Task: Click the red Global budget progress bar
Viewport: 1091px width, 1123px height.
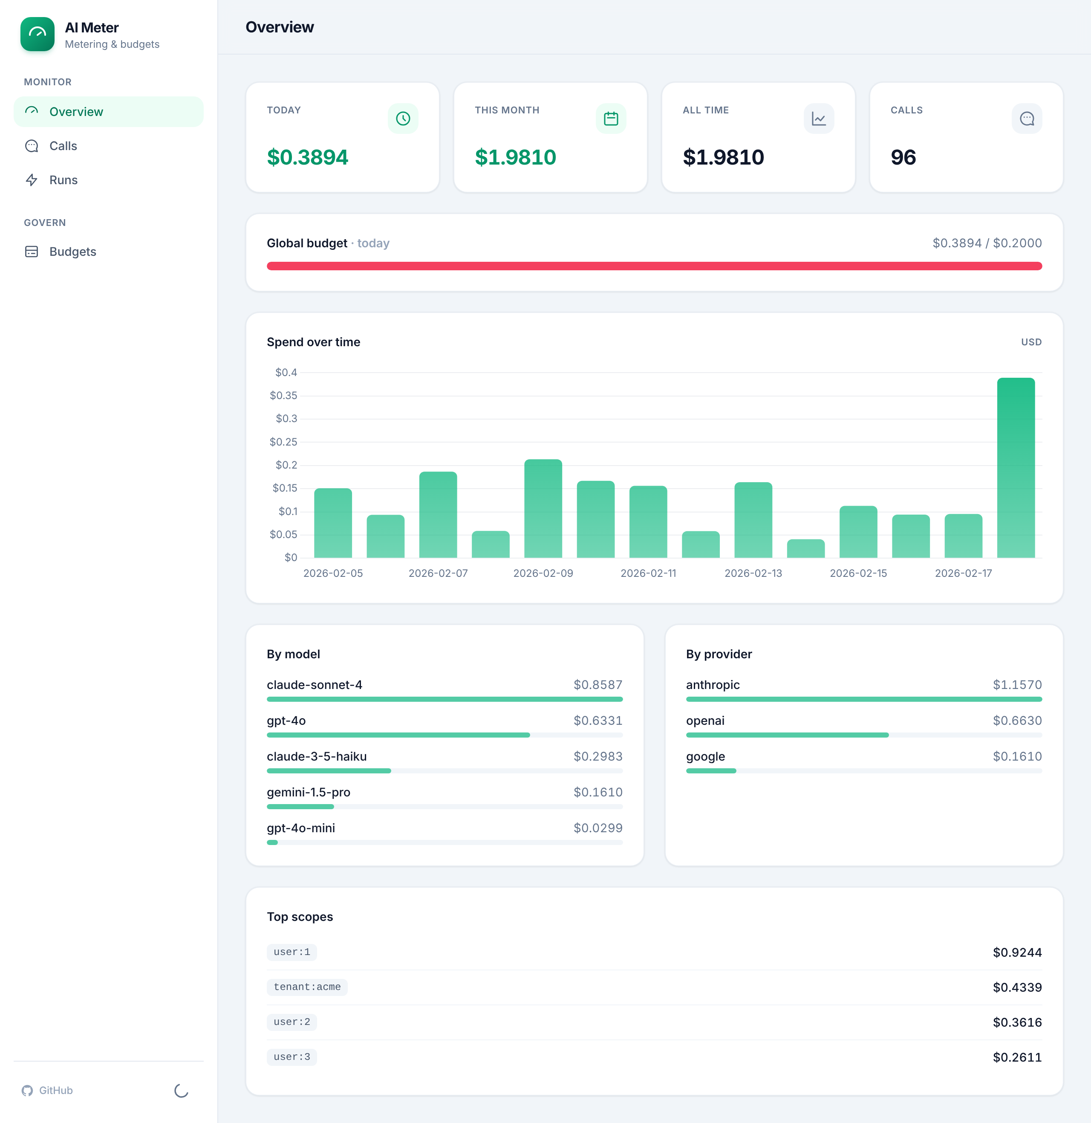Action: tap(654, 266)
